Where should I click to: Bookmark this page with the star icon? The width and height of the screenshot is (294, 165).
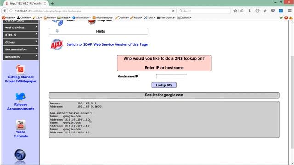(x=235, y=11)
